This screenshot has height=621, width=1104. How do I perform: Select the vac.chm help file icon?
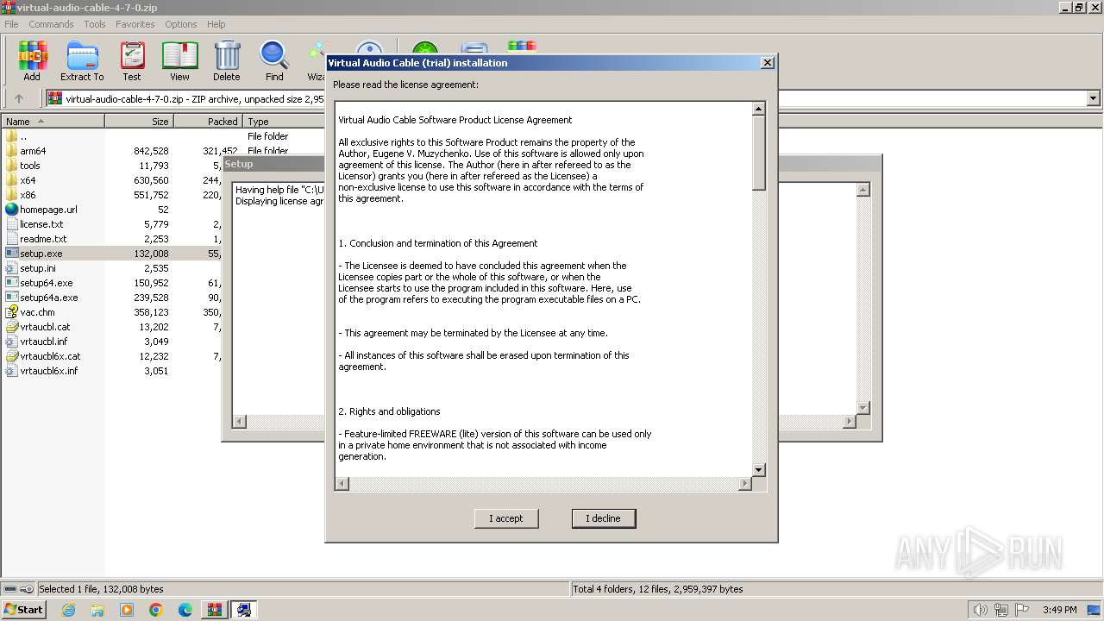click(11, 312)
